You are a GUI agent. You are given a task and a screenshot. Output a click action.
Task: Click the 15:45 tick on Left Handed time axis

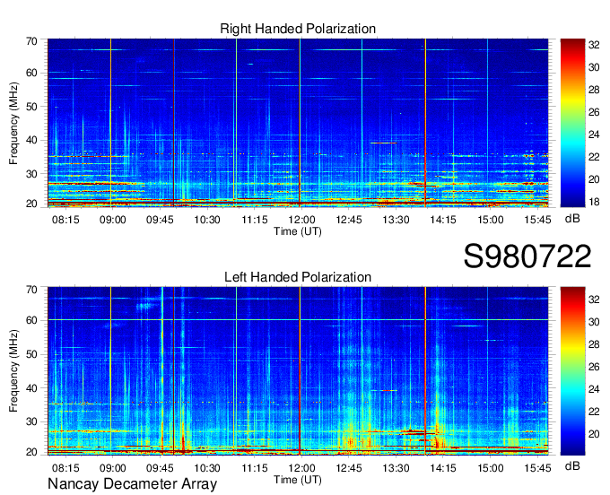tap(537, 468)
